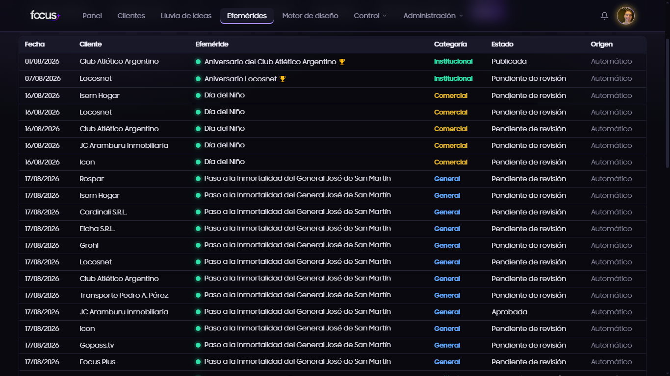670x376 pixels.
Task: Click the Eicha S.R.L. client cell
Action: tap(97, 229)
